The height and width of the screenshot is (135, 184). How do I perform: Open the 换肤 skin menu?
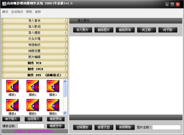[38, 12]
